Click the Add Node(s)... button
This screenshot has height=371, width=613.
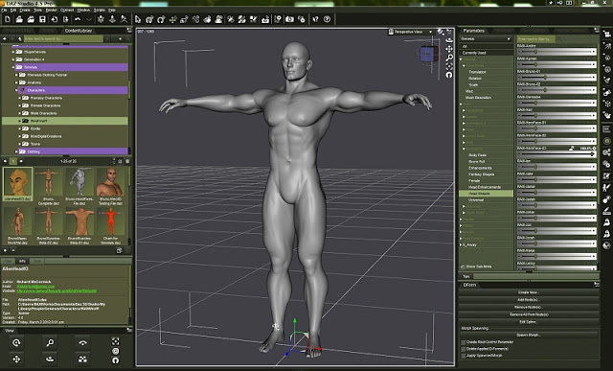[x=529, y=300]
